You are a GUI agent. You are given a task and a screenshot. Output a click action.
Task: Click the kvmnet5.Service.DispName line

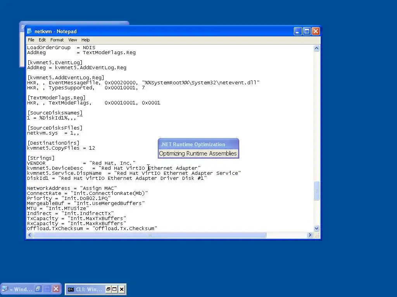click(134, 173)
